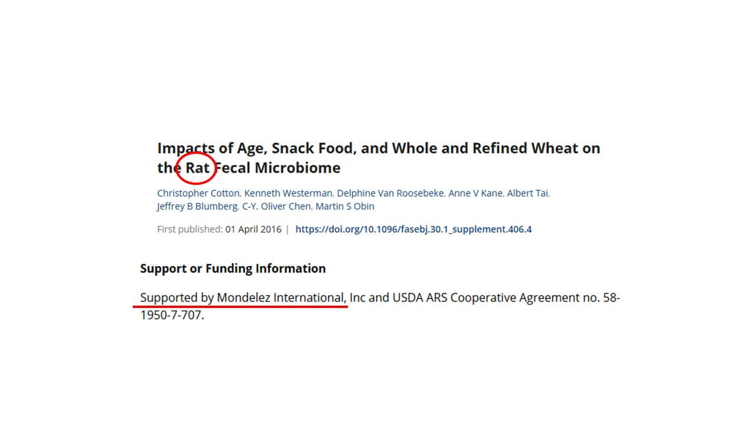755x424 pixels.
Task: Click the "First published:" label
Action: pyautogui.click(x=189, y=229)
